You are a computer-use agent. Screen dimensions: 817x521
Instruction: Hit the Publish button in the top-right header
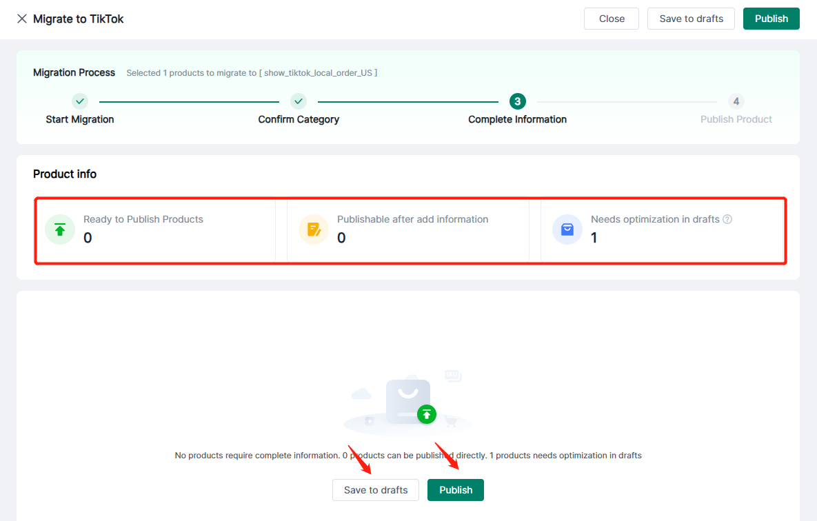[771, 19]
